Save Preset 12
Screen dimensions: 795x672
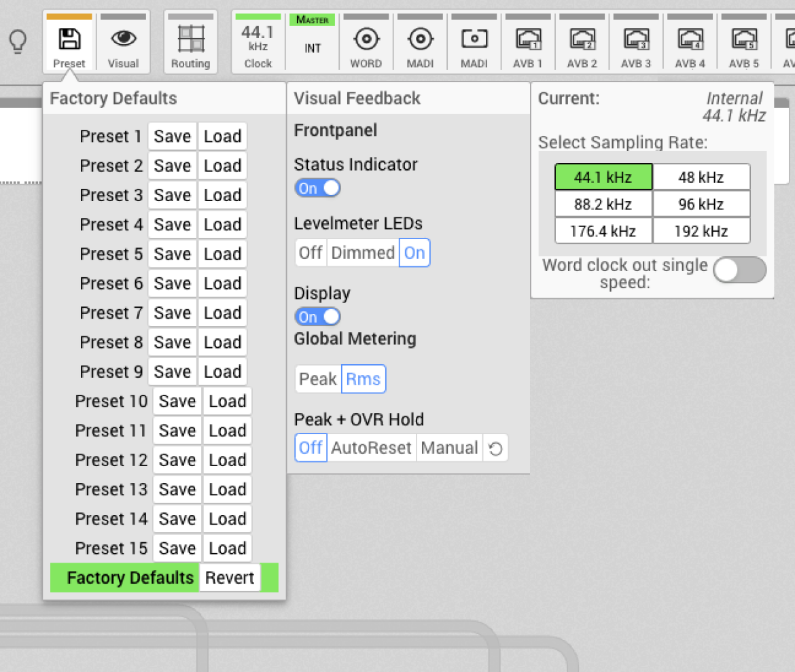(177, 460)
